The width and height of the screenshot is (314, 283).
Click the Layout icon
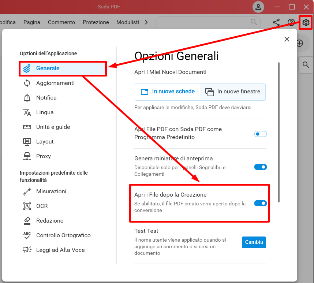click(27, 142)
